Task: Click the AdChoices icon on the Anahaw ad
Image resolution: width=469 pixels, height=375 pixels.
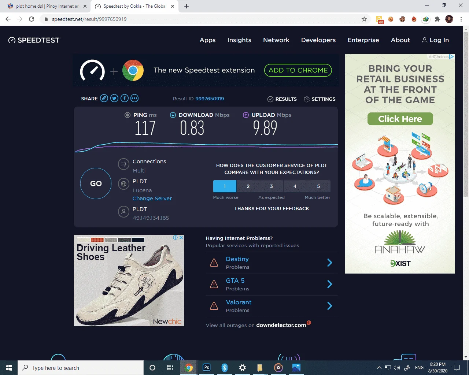Action: (x=452, y=57)
